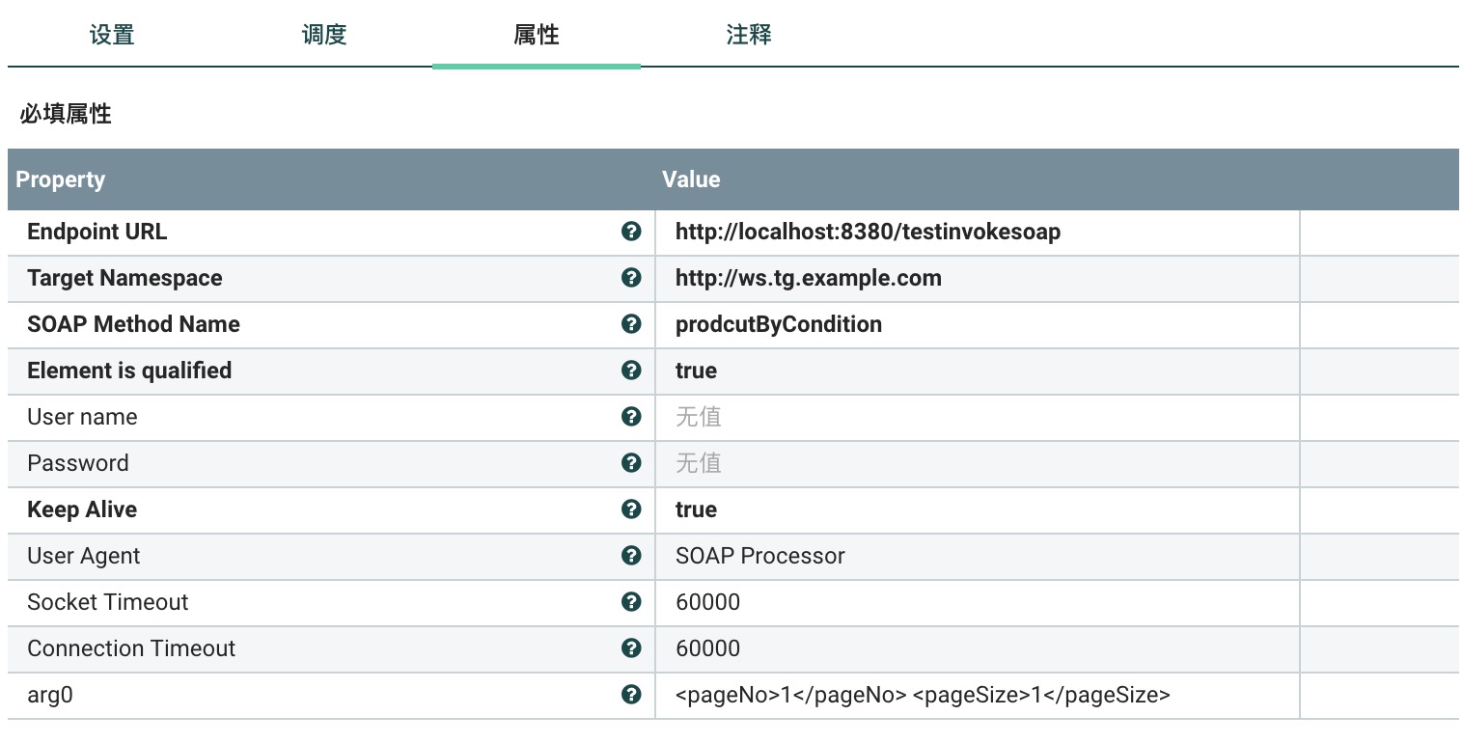Go to the 注释 tab
Screen dimensions: 1463x743
pyautogui.click(x=749, y=36)
